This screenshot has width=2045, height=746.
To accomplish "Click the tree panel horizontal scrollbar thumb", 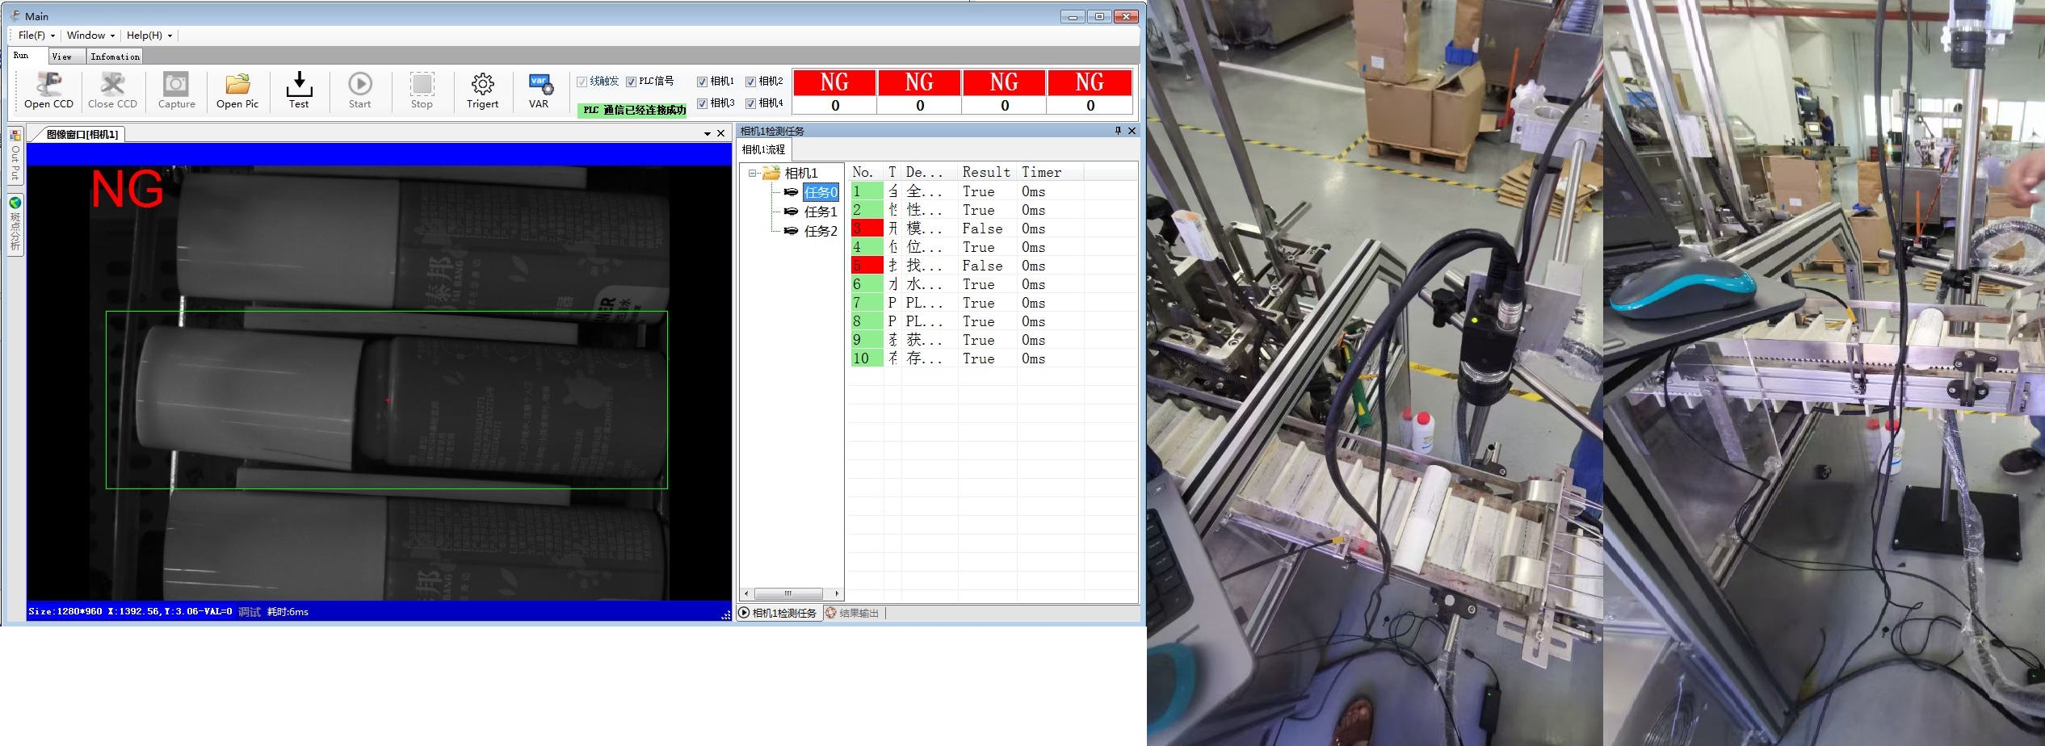I will click(787, 593).
